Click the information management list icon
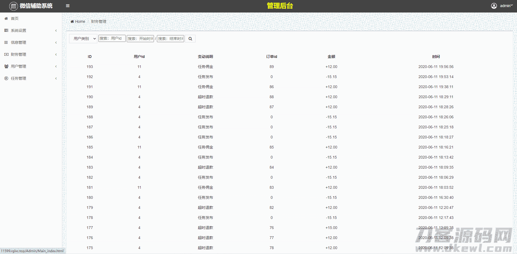Image resolution: width=517 pixels, height=254 pixels. coord(6,42)
